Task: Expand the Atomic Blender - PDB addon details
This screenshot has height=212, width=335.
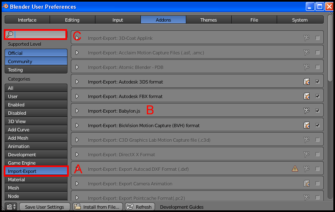Action: pos(77,67)
